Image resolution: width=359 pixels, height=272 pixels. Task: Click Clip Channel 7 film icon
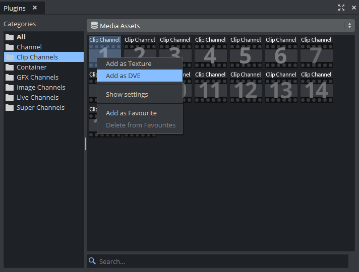click(x=316, y=55)
